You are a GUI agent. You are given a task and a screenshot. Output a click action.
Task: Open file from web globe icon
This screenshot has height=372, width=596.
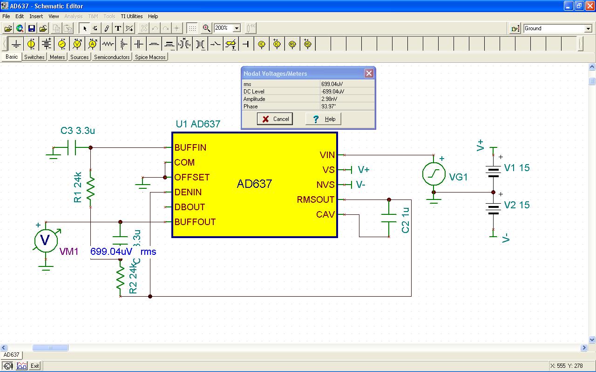20,28
